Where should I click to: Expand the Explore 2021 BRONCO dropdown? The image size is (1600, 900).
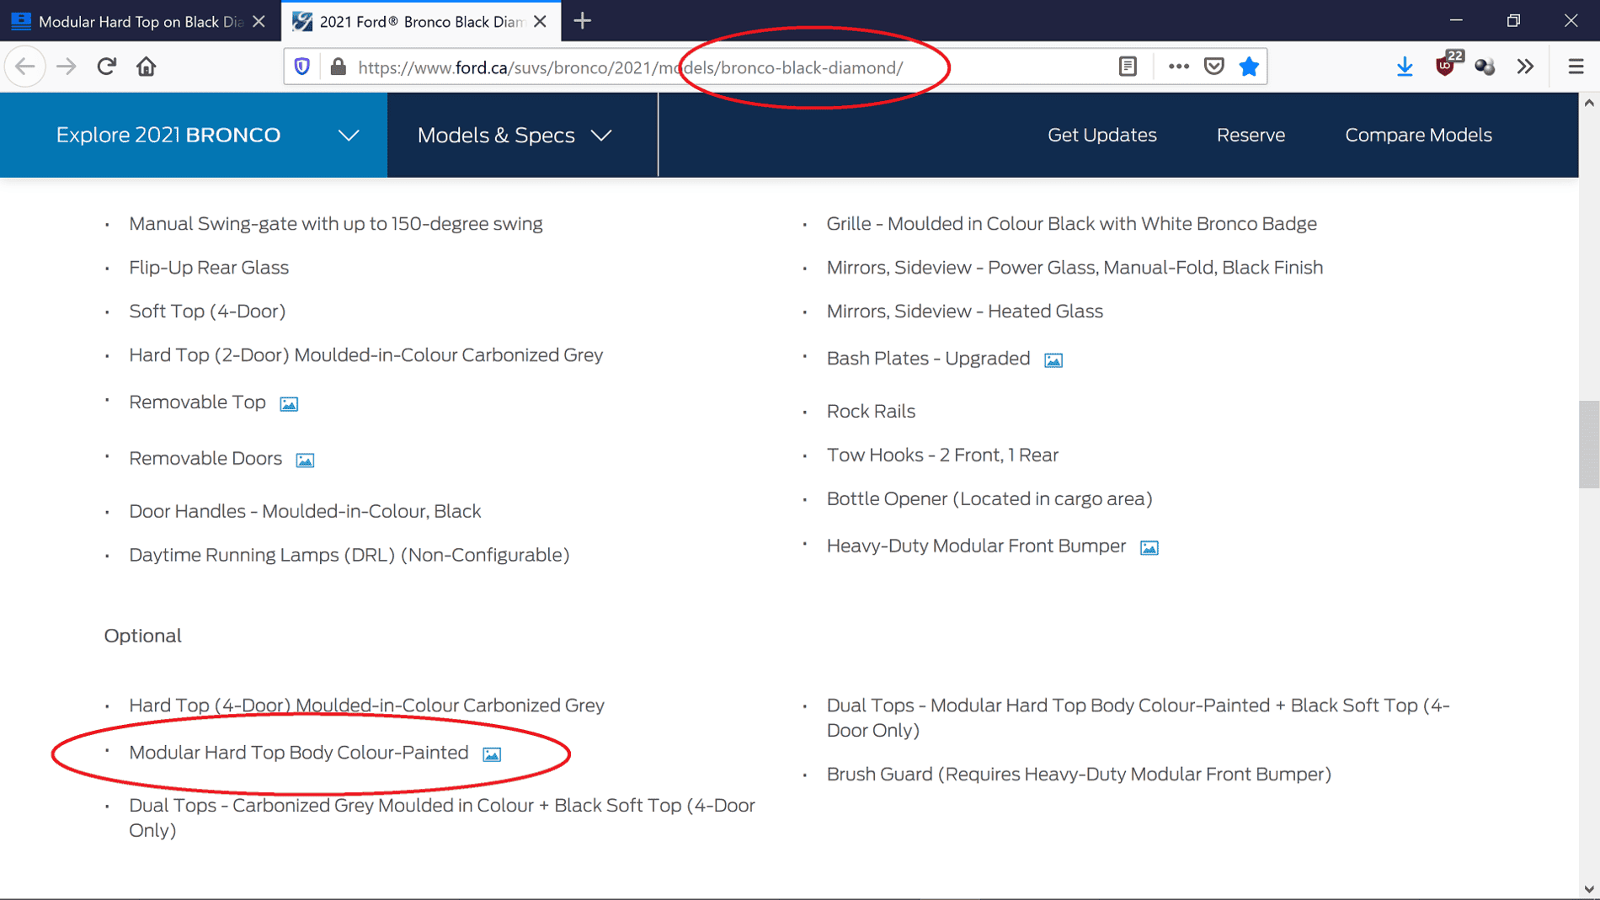coord(194,135)
